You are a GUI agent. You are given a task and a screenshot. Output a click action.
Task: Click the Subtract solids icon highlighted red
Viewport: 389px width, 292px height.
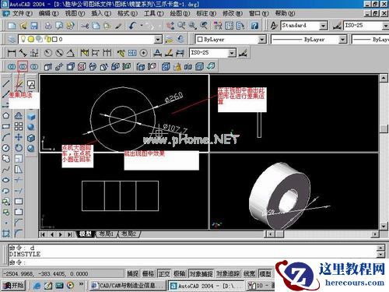coord(23,67)
